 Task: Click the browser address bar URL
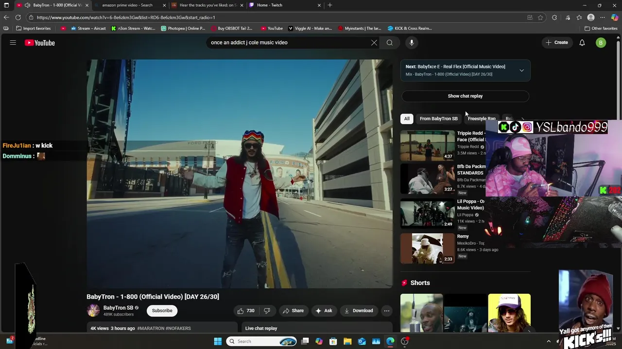tap(126, 17)
